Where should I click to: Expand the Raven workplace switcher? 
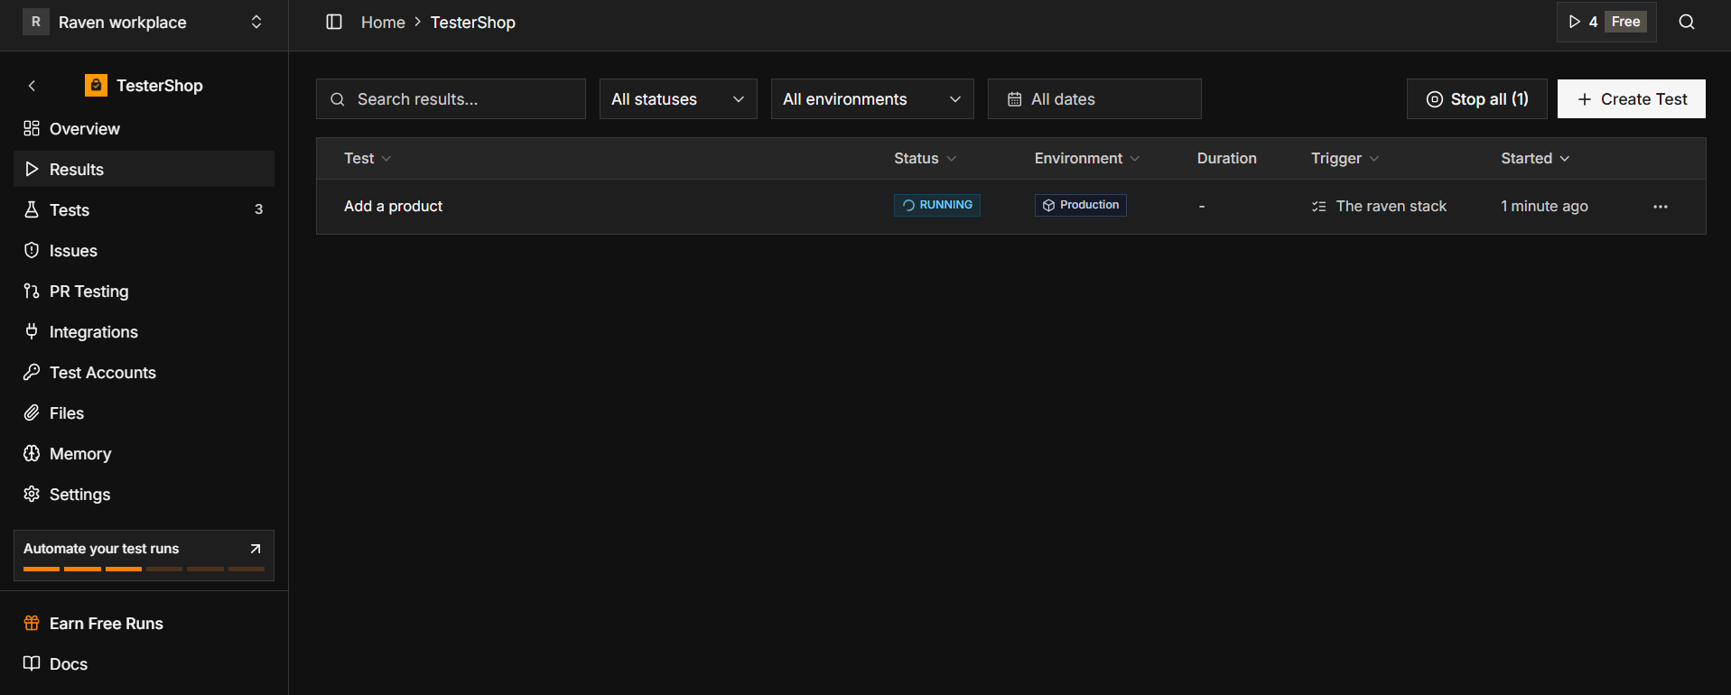tap(256, 22)
